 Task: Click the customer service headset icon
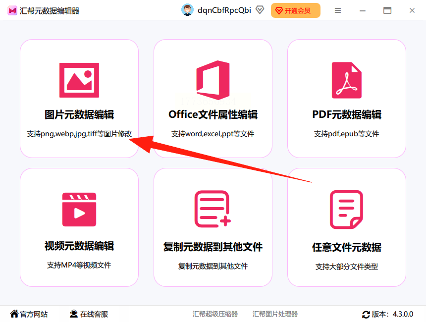pos(74,314)
